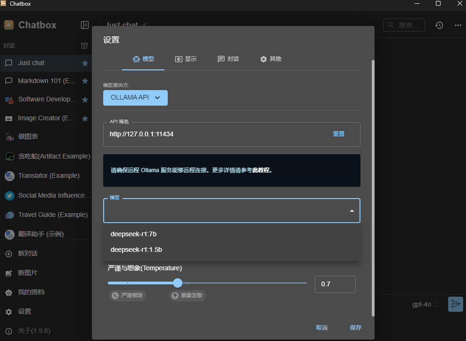
Task: Click the 搜索 search box in header
Action: (404, 25)
